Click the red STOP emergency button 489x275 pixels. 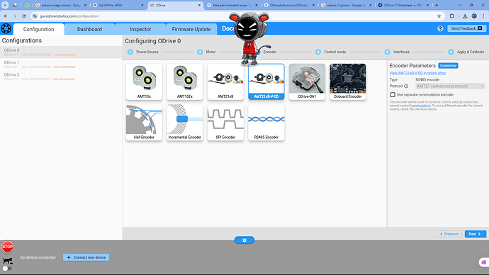point(8,247)
